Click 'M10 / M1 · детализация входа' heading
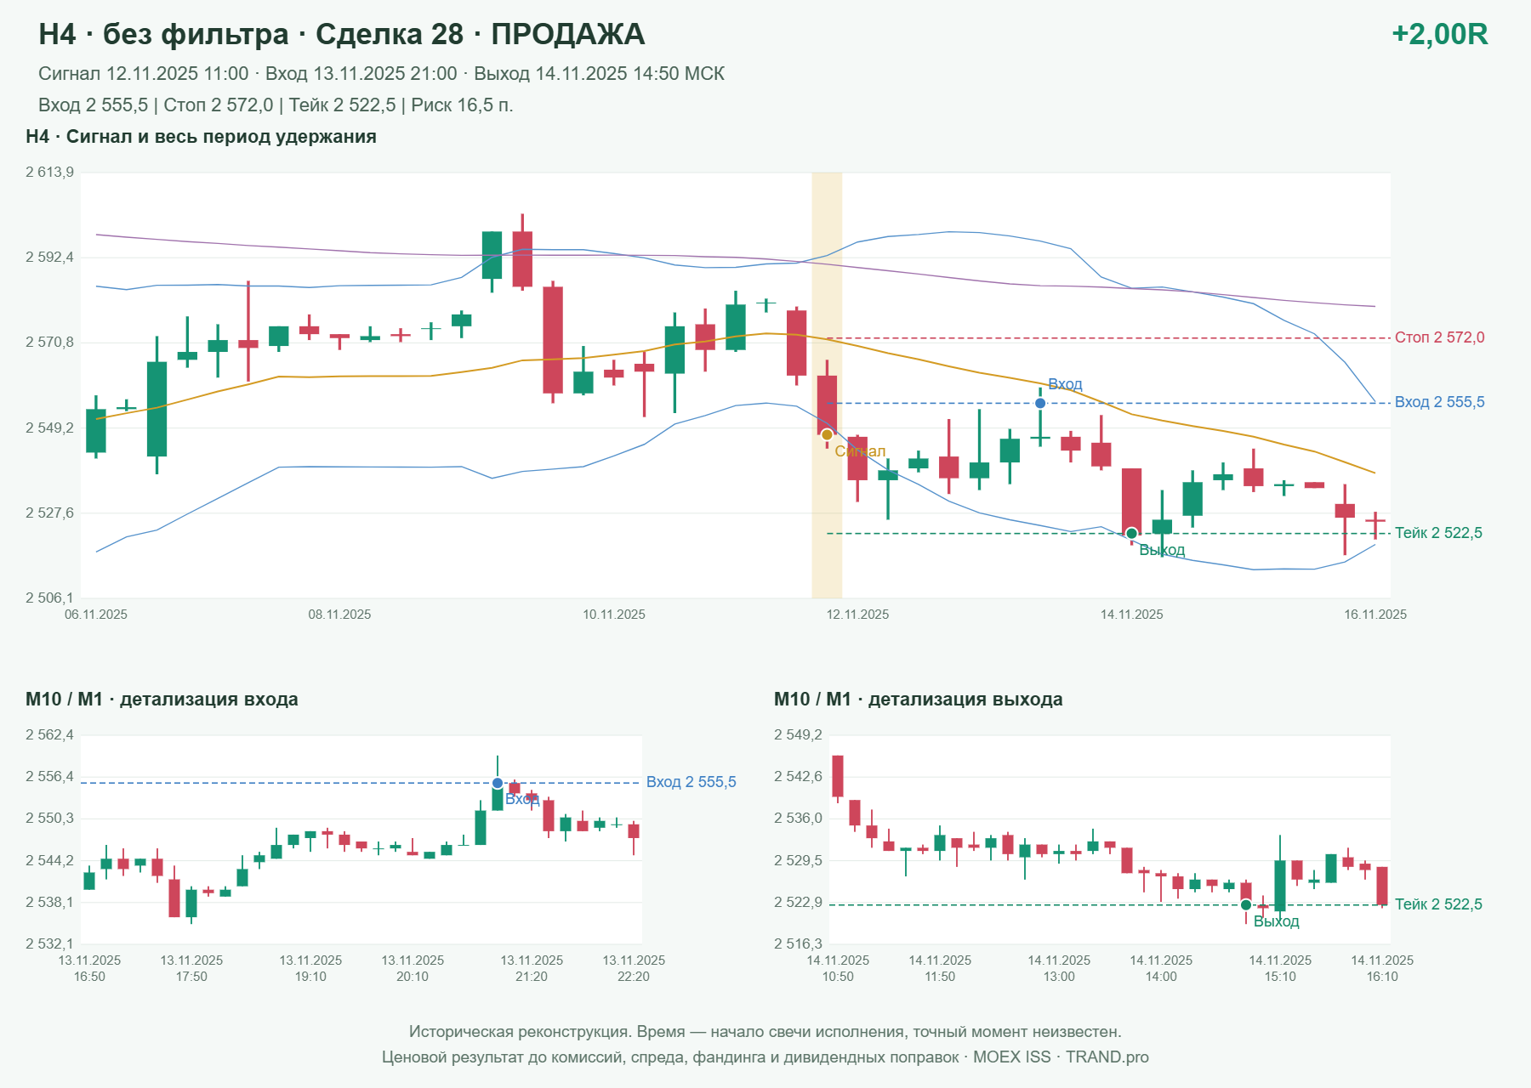The width and height of the screenshot is (1531, 1088). (x=162, y=700)
